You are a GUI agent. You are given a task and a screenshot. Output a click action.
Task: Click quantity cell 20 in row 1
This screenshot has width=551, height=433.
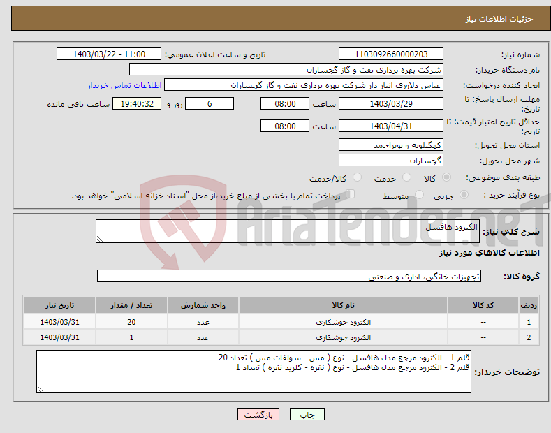(x=131, y=322)
